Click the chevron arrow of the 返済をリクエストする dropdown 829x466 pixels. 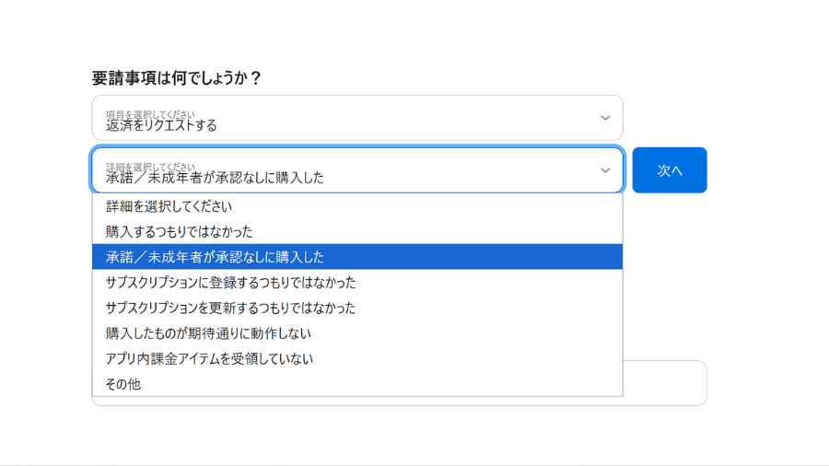click(x=605, y=118)
